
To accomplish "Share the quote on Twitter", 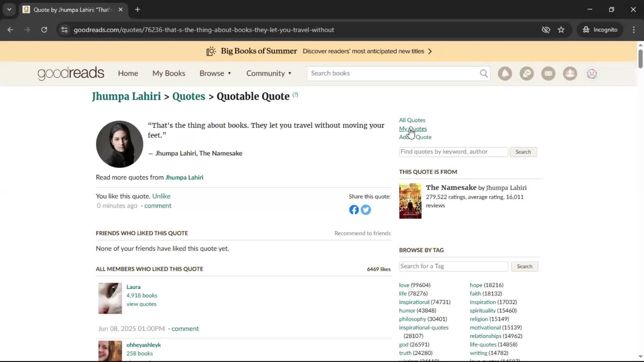I will coord(366,210).
